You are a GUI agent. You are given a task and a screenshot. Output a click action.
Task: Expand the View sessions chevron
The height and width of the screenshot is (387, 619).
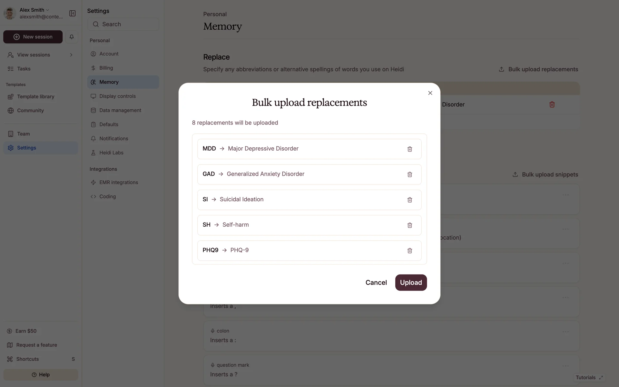coord(71,55)
